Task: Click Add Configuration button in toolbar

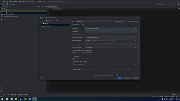Action: pos(161,4)
